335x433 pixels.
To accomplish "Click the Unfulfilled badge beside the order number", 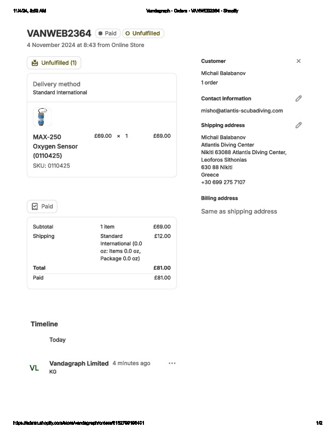I will [143, 33].
